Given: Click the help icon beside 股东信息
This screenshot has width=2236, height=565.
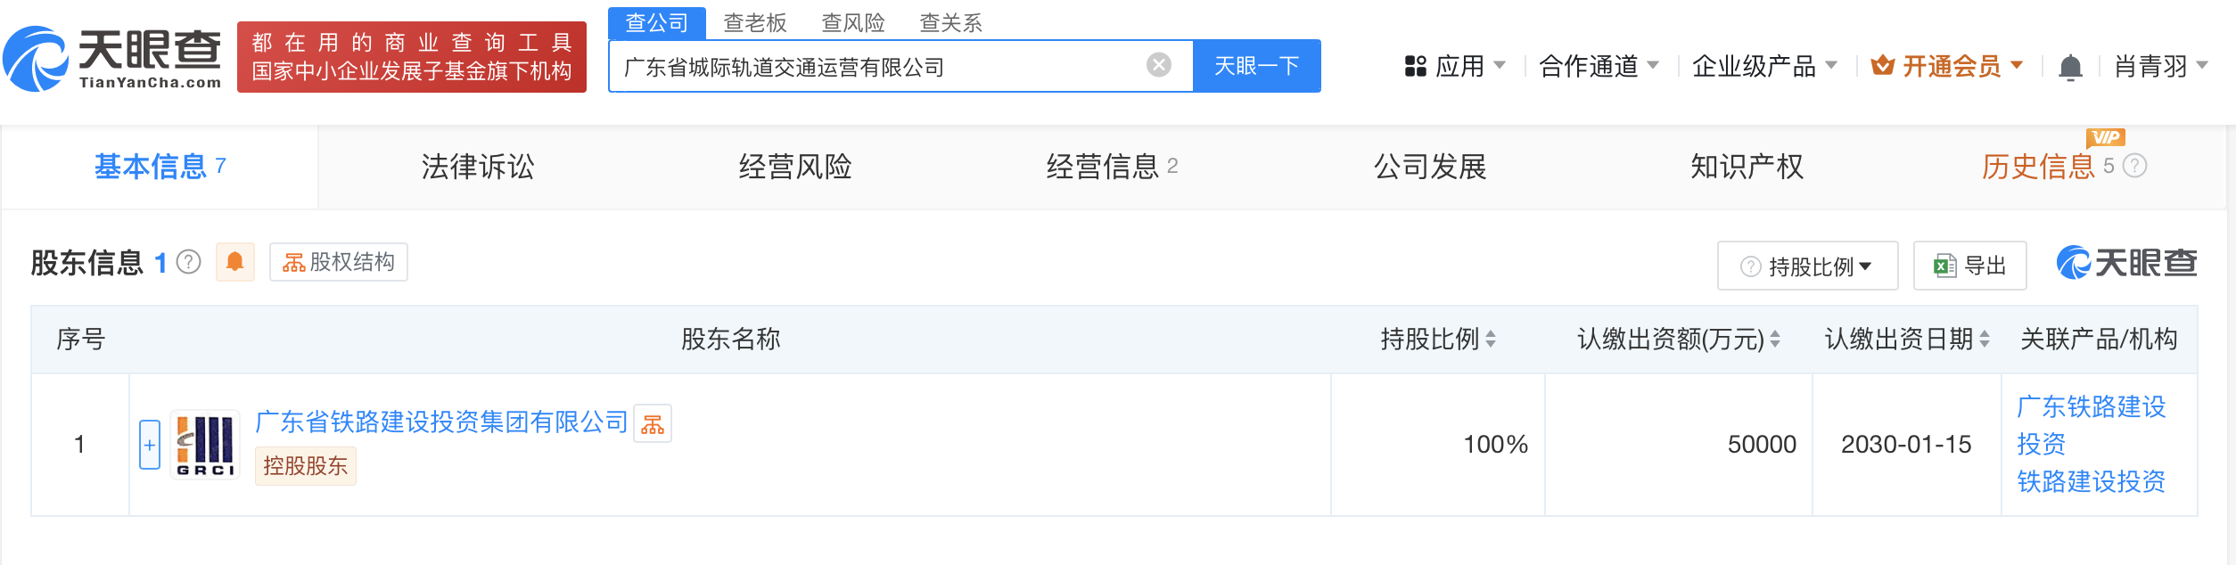Looking at the screenshot, I should click(189, 262).
